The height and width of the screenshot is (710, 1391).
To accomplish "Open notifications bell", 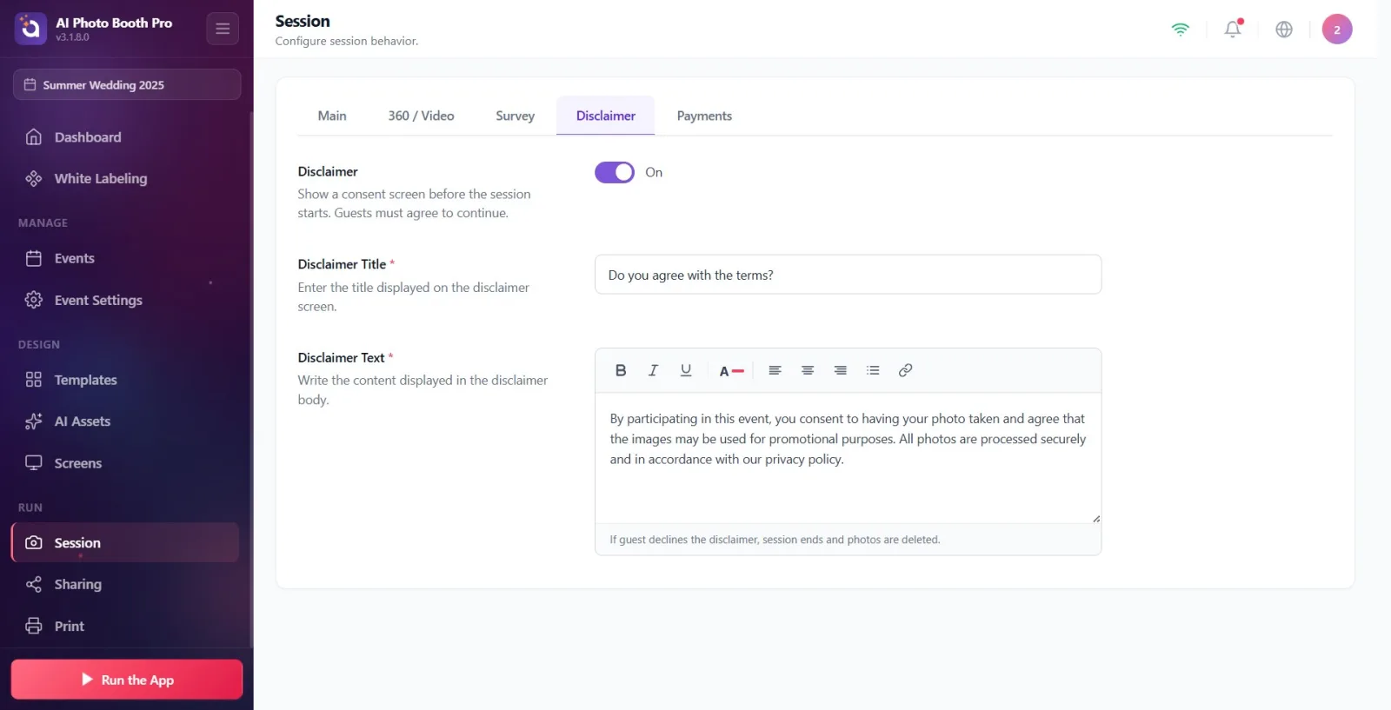I will [x=1233, y=29].
